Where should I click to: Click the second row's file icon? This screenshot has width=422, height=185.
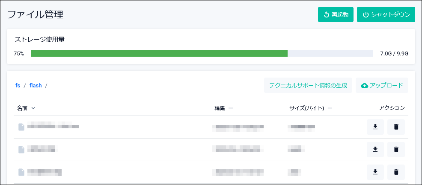pyautogui.click(x=21, y=149)
